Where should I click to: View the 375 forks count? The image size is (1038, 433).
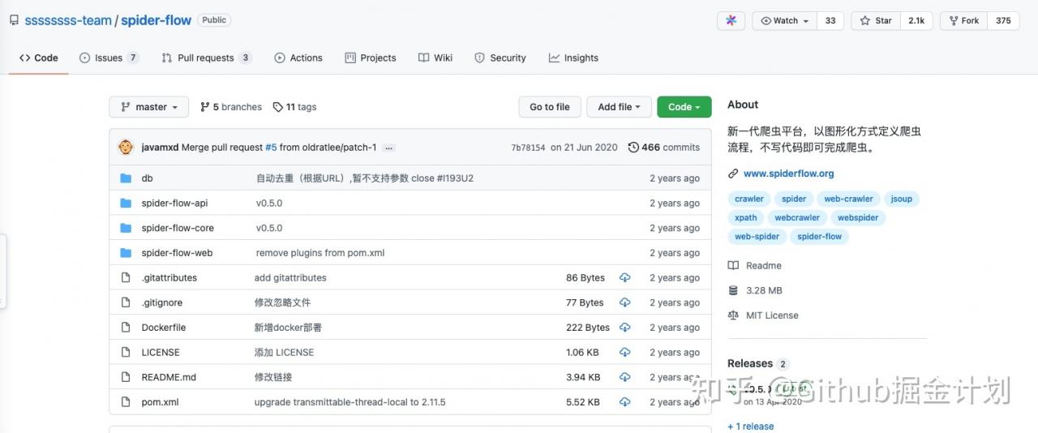click(x=1003, y=21)
